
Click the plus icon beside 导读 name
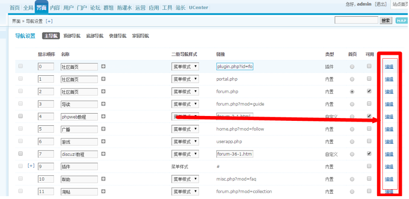tap(103, 104)
